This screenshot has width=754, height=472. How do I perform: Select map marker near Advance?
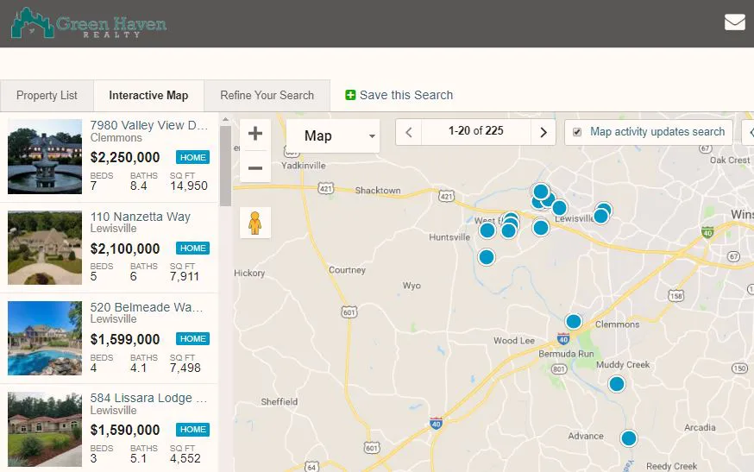[629, 438]
